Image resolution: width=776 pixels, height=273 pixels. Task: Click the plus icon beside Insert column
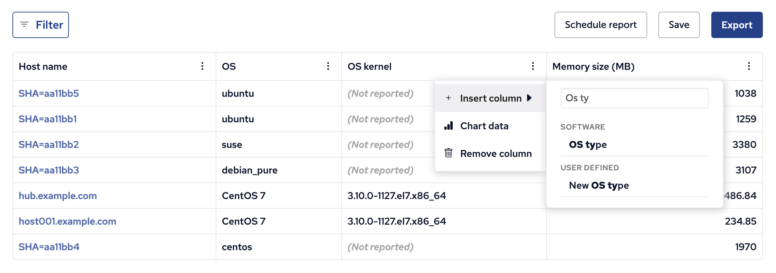(x=449, y=98)
